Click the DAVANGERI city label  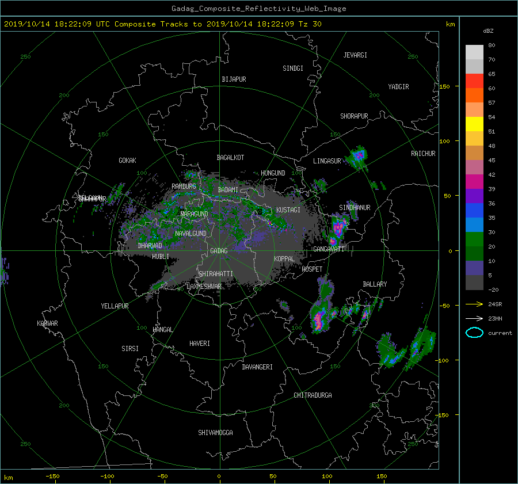coord(257,367)
